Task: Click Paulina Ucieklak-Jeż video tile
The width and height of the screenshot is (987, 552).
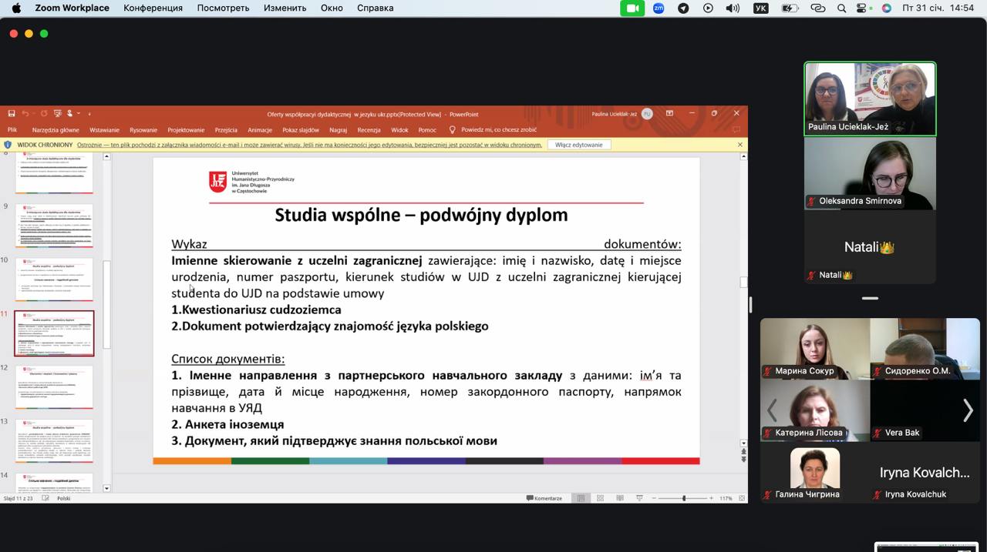Action: [870, 99]
